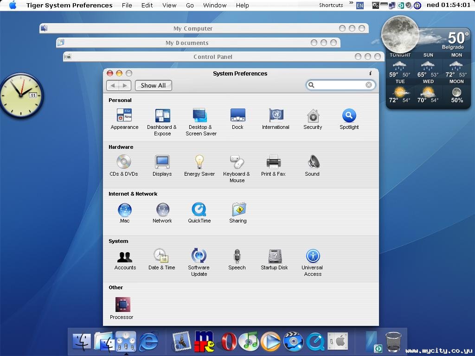Click the Show All button
475x356 pixels.
(153, 85)
